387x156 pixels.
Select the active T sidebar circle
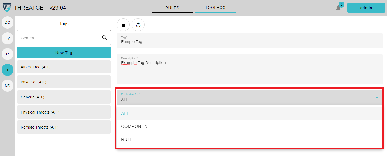[8, 70]
